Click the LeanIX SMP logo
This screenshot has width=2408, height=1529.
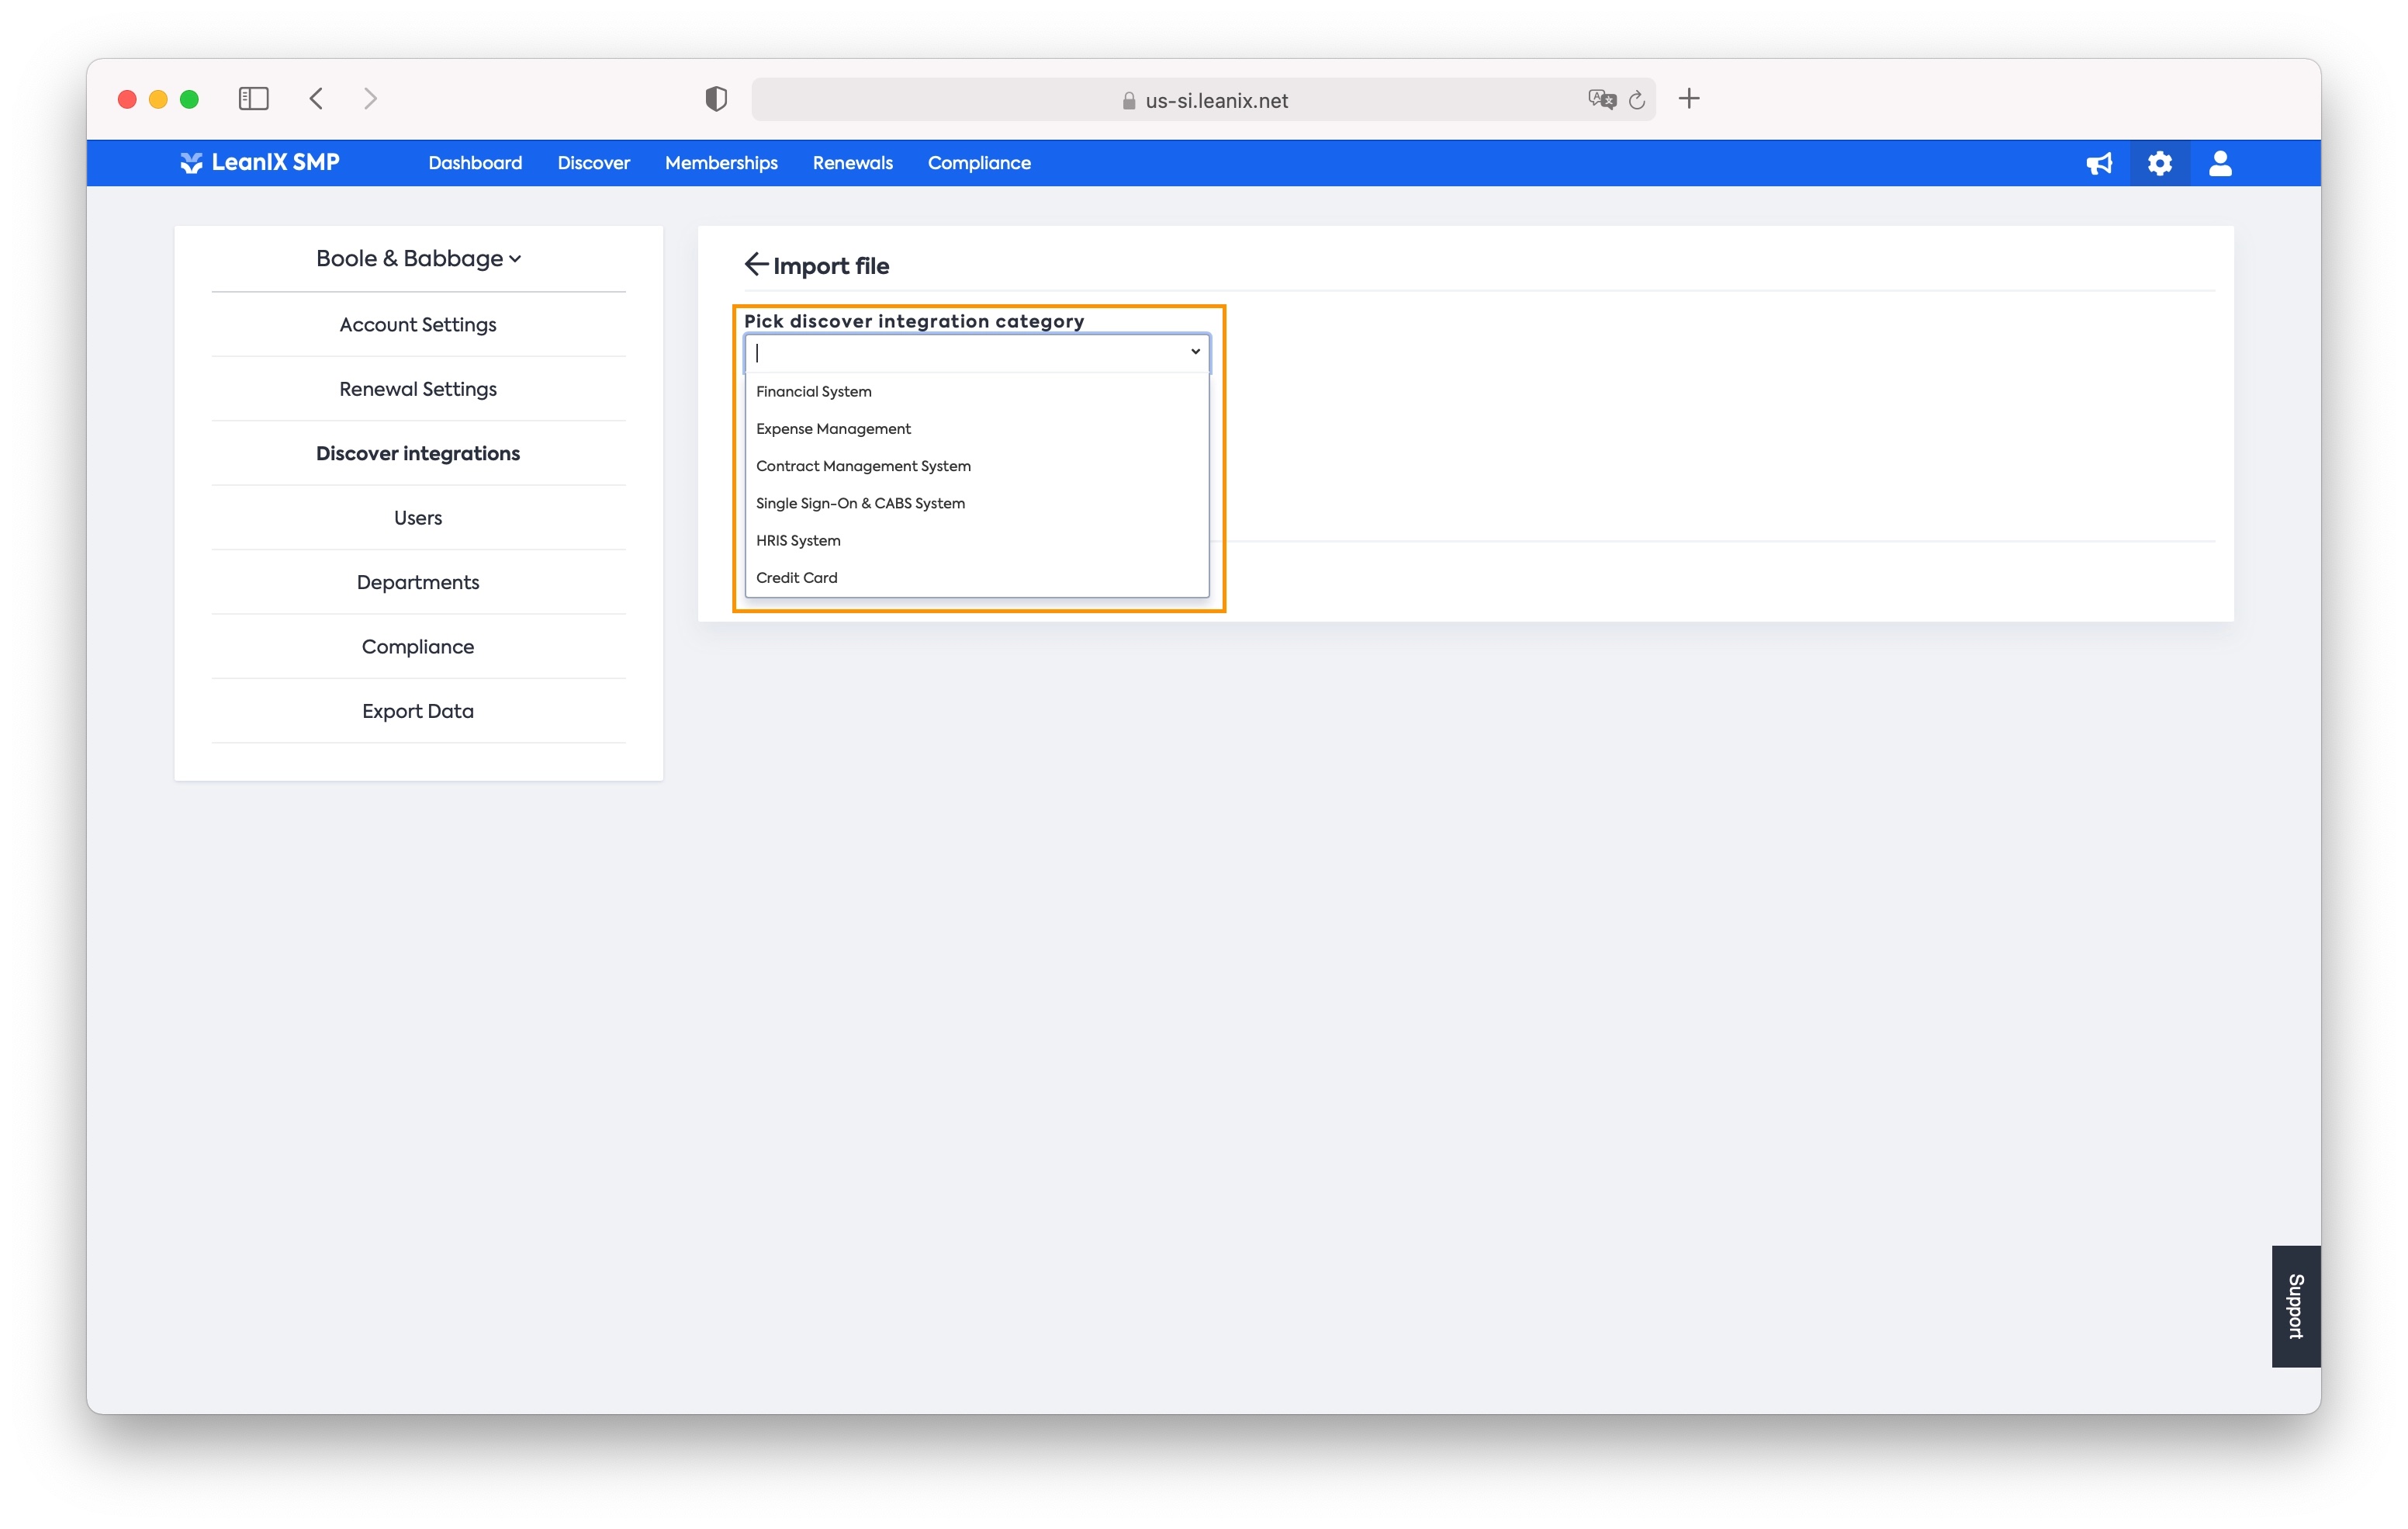pyautogui.click(x=260, y=162)
